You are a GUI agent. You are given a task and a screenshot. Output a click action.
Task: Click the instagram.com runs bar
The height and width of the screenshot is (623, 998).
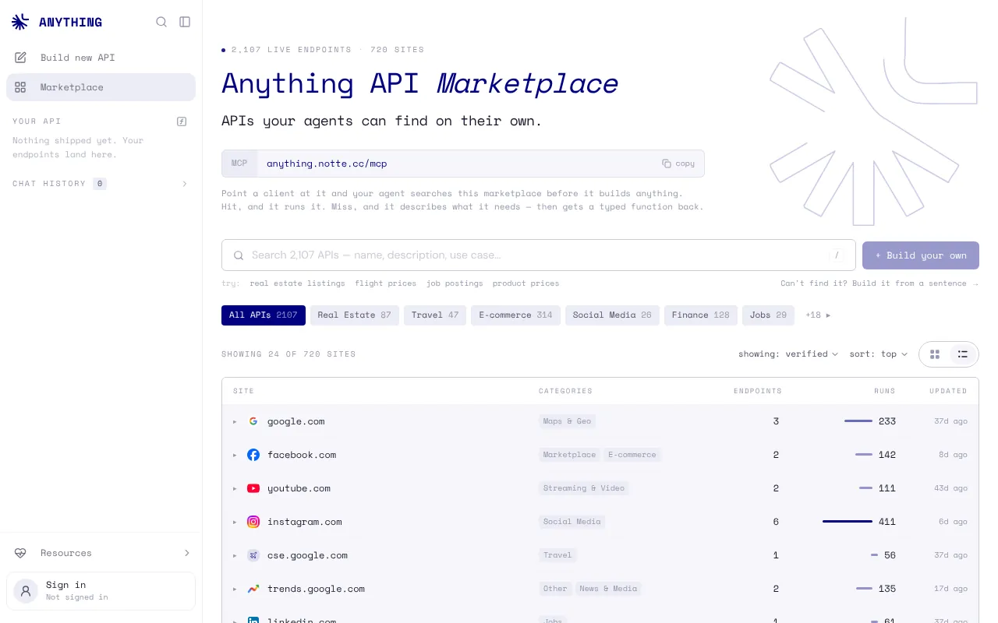[x=848, y=522]
